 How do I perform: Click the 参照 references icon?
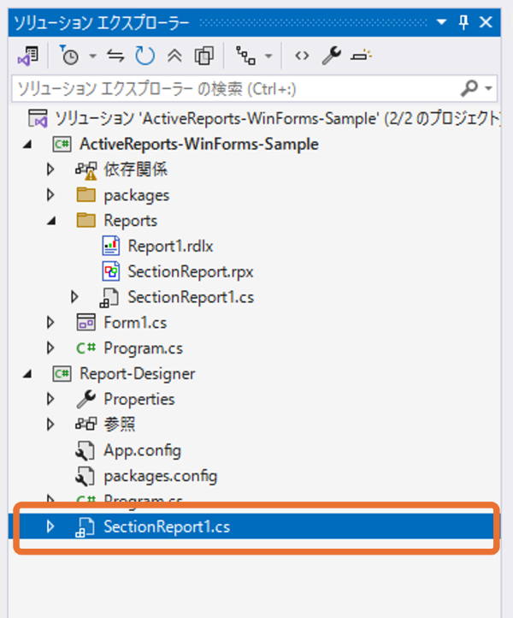85,424
